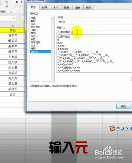Click the Sogou input method S icon
Viewport: 132px width, 163px height.
[x=112, y=128]
